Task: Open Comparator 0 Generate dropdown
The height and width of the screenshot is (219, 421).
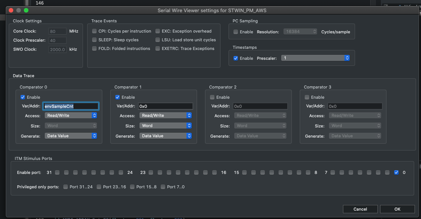Action: (x=71, y=136)
